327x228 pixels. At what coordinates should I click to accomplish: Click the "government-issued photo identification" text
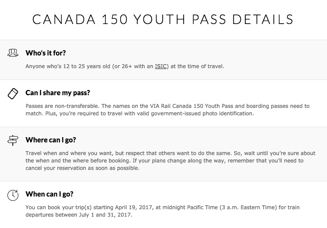click(x=202, y=114)
